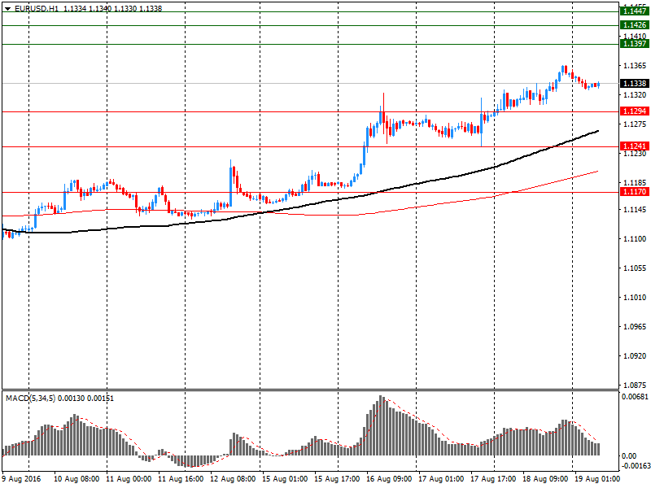Click the red support level label 1.1170
651x488 pixels.
coord(635,192)
